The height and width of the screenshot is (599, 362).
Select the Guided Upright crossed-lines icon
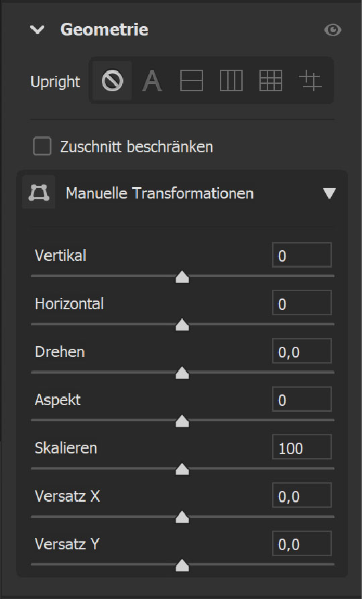(x=310, y=81)
